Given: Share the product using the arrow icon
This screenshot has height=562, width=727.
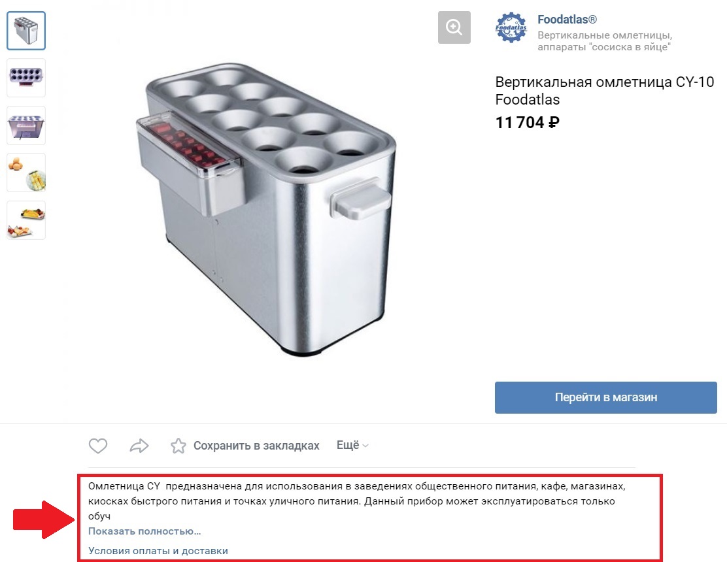Looking at the screenshot, I should pyautogui.click(x=139, y=446).
